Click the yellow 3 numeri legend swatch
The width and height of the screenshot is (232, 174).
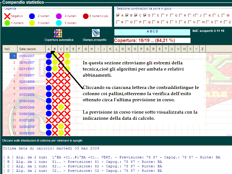[x=32, y=23]
